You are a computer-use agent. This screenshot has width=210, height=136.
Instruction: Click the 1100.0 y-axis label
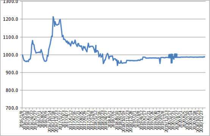(x=11, y=37)
